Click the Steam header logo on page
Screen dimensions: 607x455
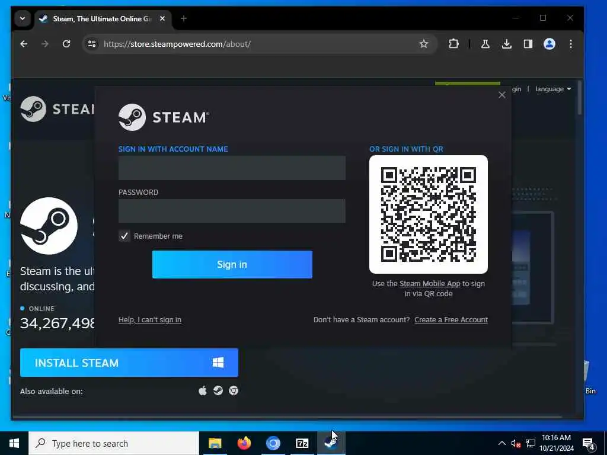coord(57,109)
